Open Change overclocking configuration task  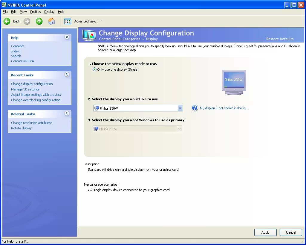36,100
